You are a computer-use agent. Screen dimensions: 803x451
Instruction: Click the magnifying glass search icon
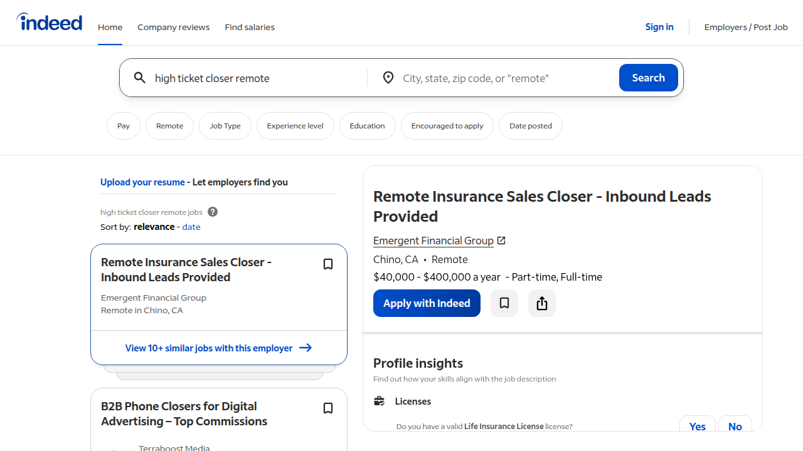pos(140,78)
